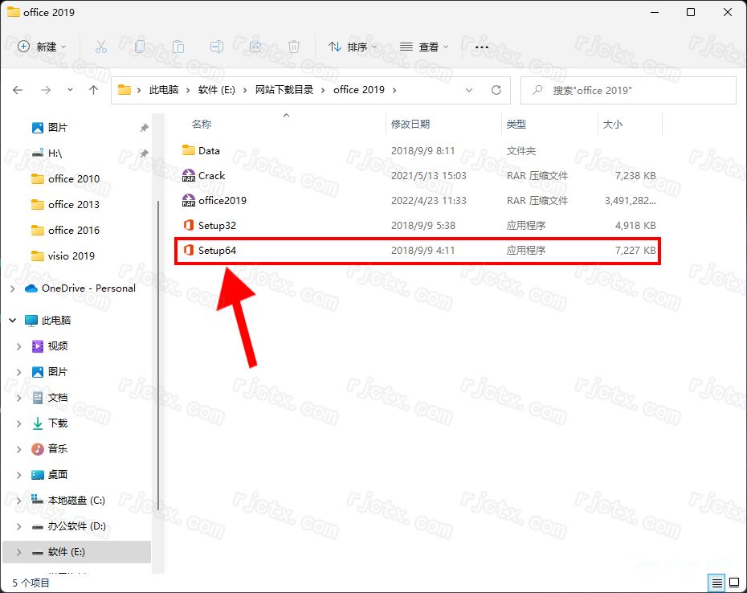Select the Rename icon in the toolbar
Viewport: 747px width, 593px height.
coord(216,47)
